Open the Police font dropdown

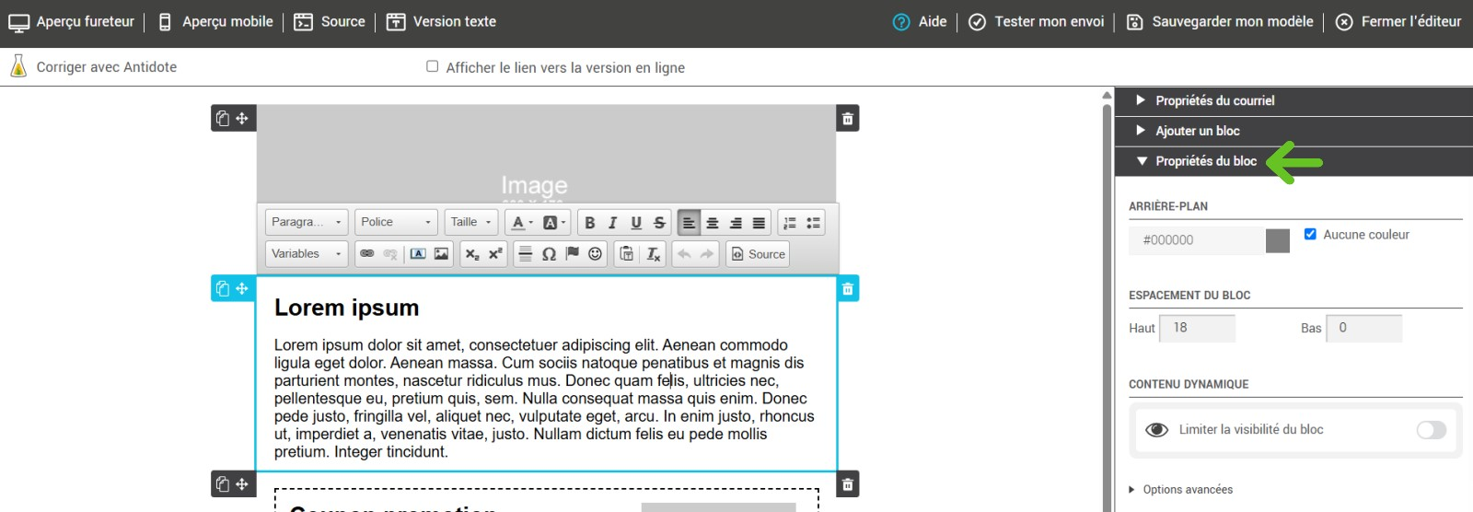pos(396,222)
